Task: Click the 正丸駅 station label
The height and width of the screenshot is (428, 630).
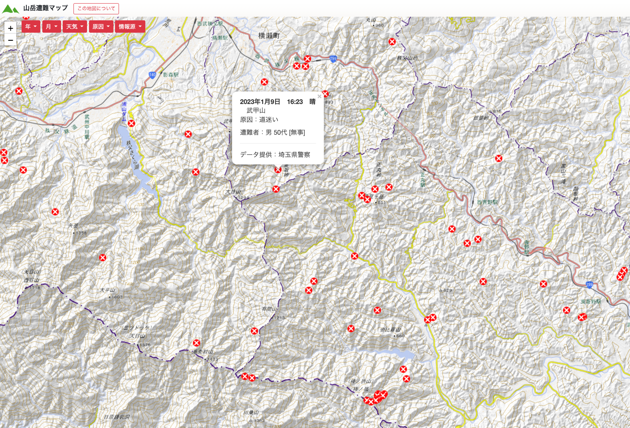Action: (423, 180)
